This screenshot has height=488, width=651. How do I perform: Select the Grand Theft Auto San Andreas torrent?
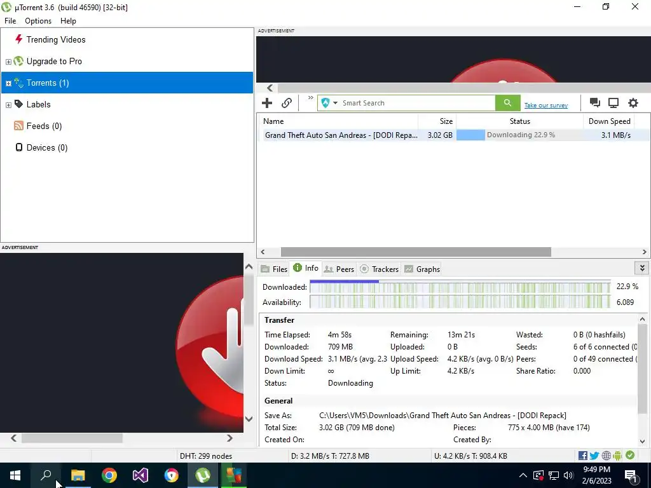[341, 135]
